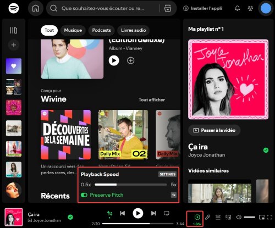This screenshot has height=228, width=275.
Task: Adjust the Playback Speed slider
Action: coord(131,185)
